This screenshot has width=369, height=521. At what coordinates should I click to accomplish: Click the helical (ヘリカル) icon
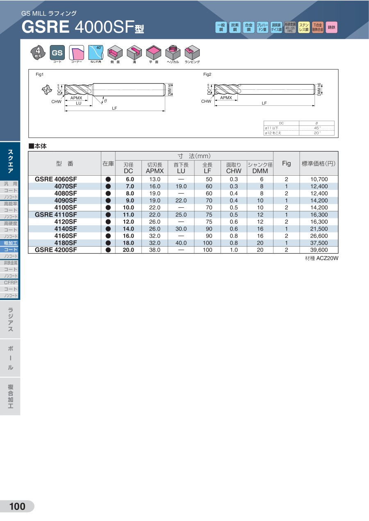tap(173, 52)
